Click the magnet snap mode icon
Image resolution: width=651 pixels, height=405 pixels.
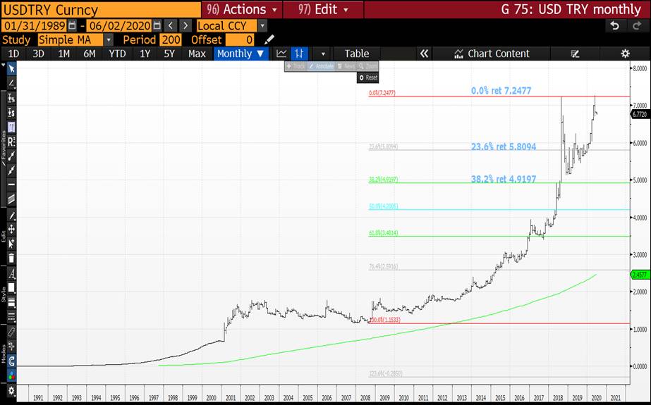pyautogui.click(x=11, y=361)
